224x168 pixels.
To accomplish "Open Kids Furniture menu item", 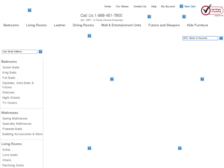I will [198, 25].
